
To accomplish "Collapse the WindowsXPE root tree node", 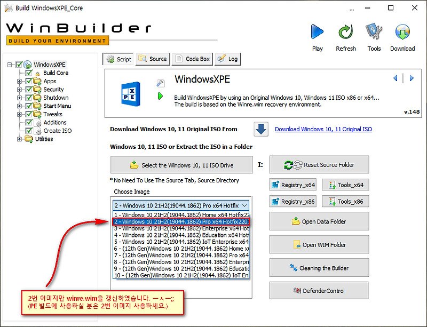I will (10, 65).
